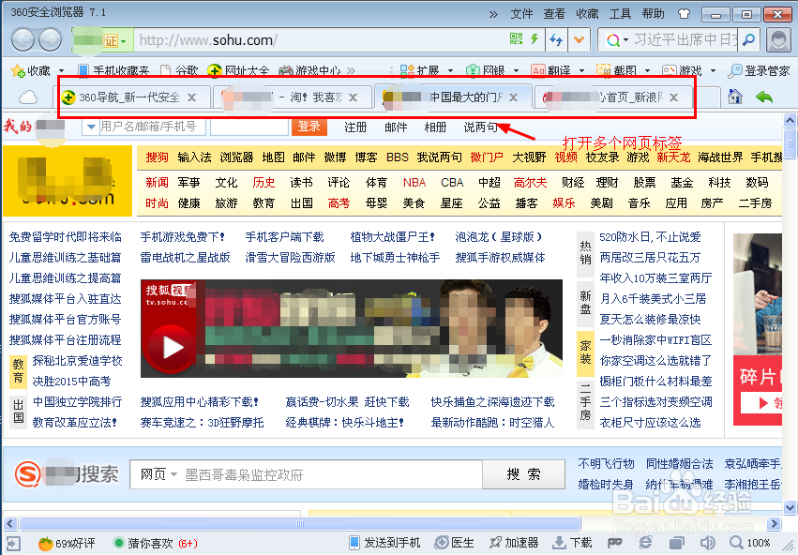Viewport: 798px width, 555px height.
Task: Open the 游戏中心 bookmark
Action: 310,70
